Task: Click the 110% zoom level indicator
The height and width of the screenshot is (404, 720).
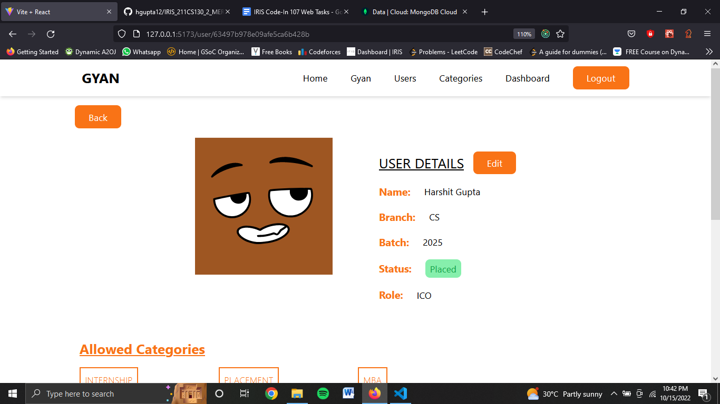Action: pyautogui.click(x=524, y=34)
